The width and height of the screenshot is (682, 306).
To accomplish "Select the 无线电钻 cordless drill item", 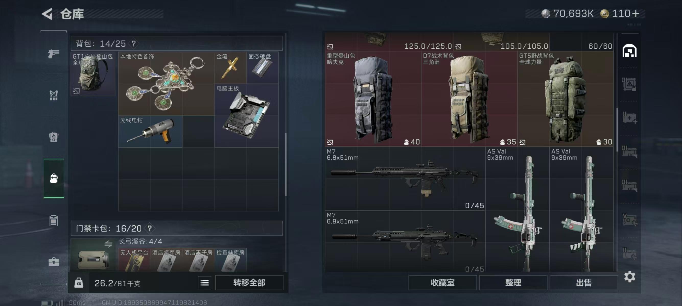I will [x=150, y=132].
